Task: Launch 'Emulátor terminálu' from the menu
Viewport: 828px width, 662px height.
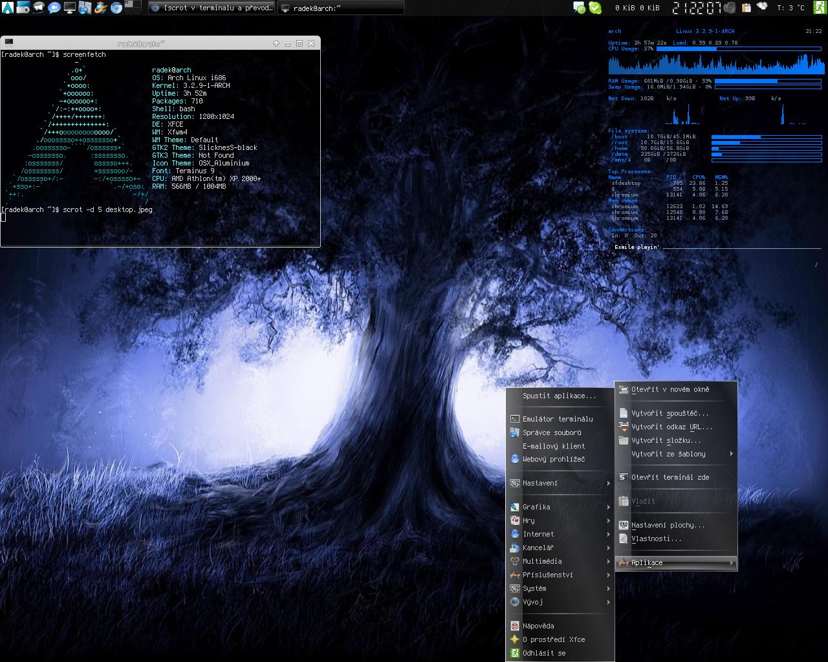Action: 559,419
